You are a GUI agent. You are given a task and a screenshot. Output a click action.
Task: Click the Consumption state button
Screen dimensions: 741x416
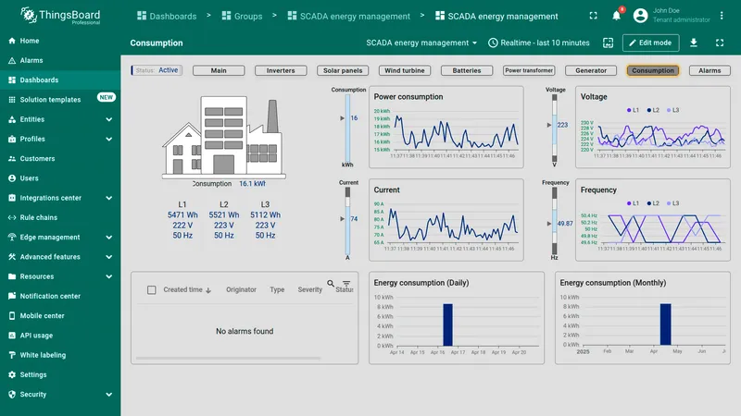pos(653,71)
